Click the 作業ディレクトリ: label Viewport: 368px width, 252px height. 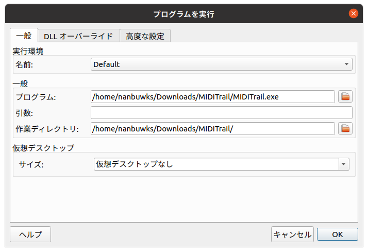pyautogui.click(x=47, y=129)
